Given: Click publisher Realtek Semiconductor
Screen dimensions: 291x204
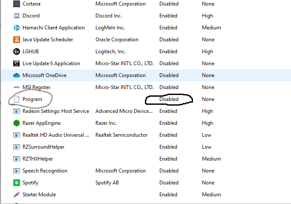Looking at the screenshot, I should click(x=121, y=135).
